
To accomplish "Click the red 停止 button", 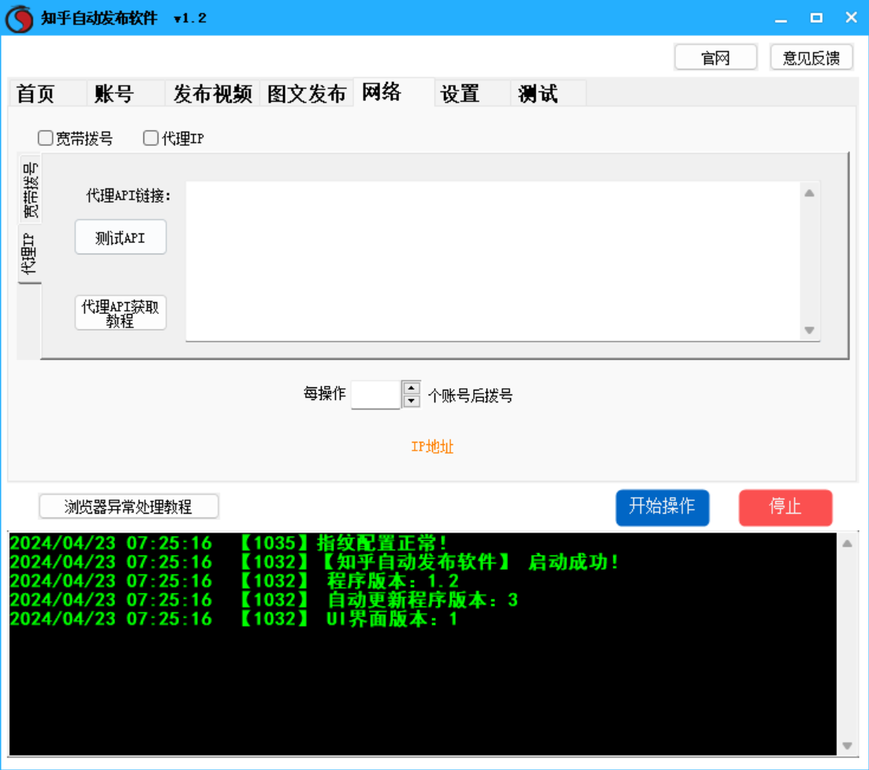I will tap(785, 507).
